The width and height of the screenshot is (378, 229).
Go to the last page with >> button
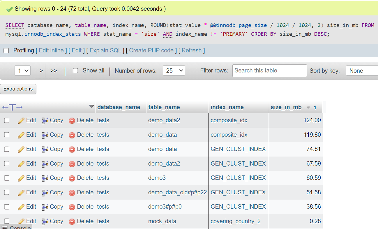pos(54,71)
